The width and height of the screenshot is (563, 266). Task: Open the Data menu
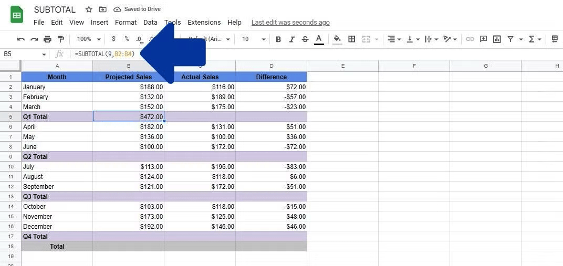point(150,22)
